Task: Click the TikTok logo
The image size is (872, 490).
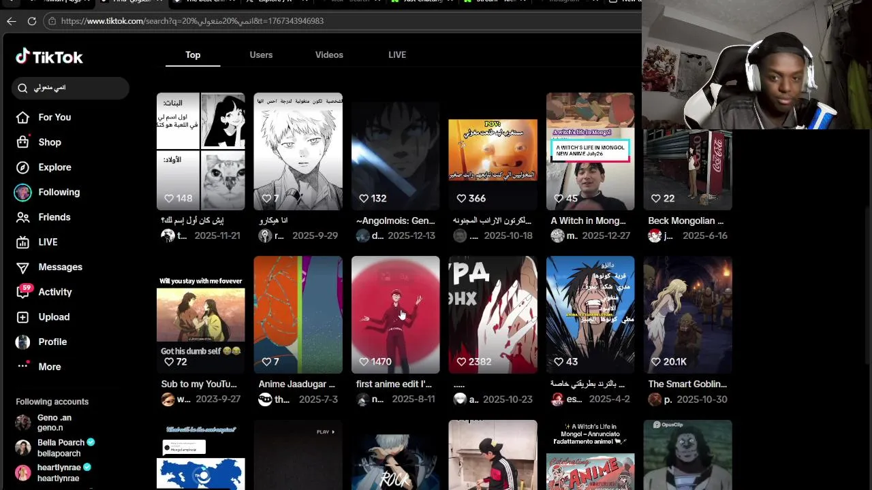Action: click(49, 56)
